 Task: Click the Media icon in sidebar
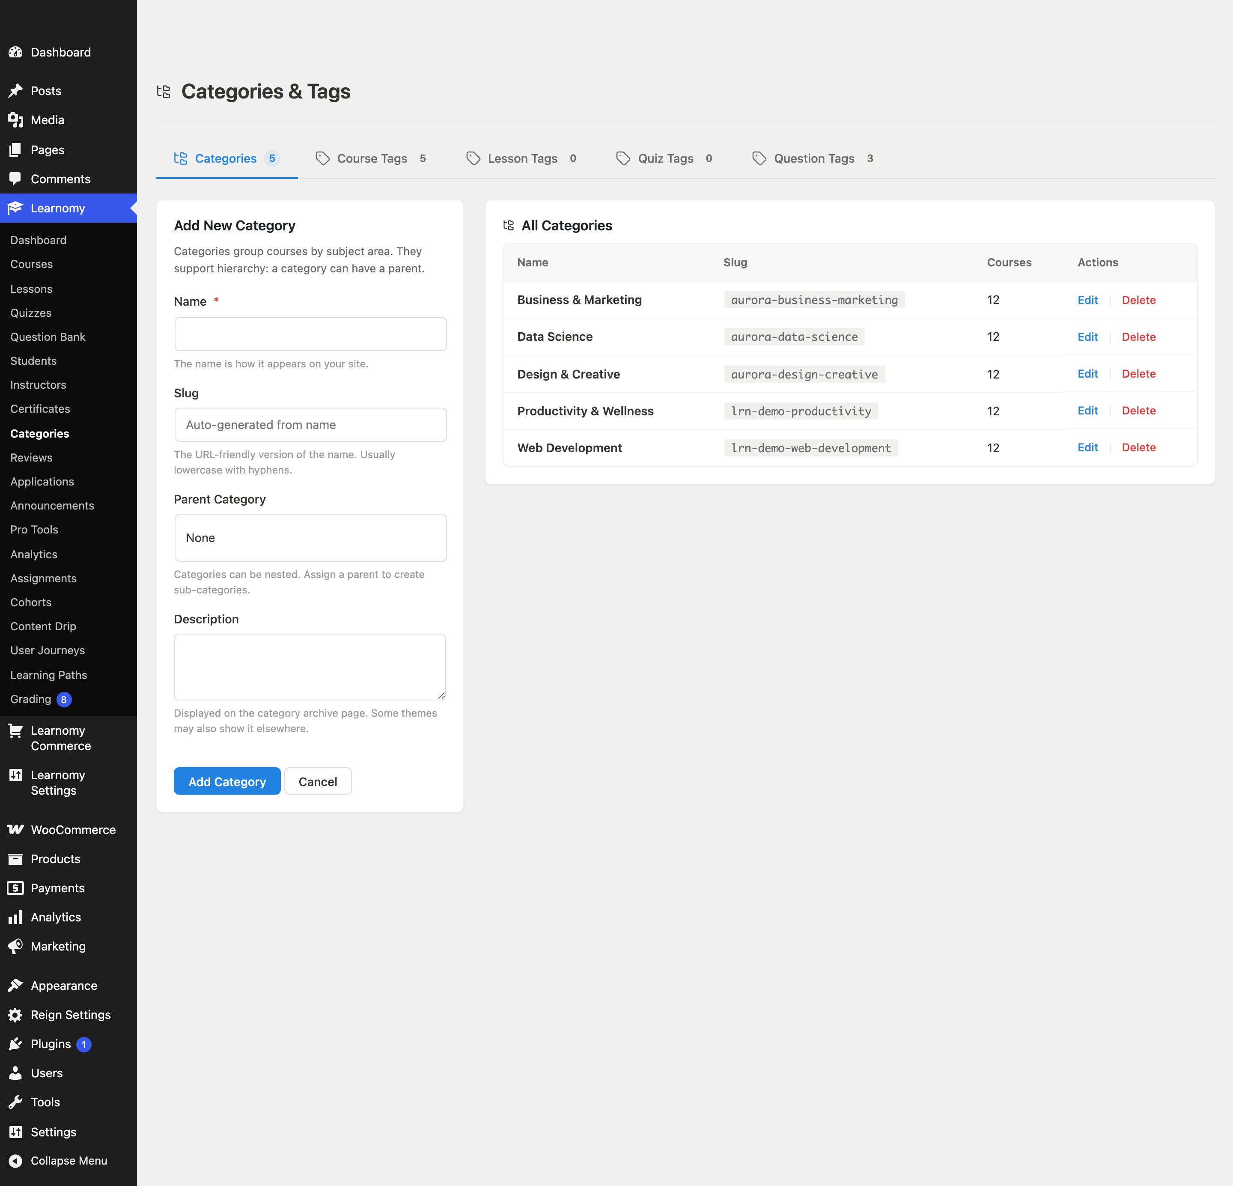tap(15, 119)
